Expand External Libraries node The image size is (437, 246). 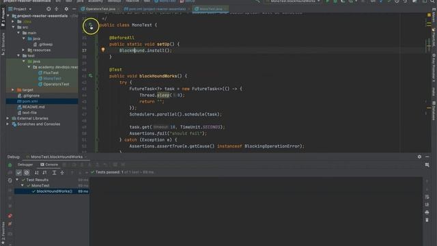(x=8, y=118)
